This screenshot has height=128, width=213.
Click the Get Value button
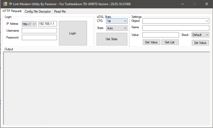point(151,42)
